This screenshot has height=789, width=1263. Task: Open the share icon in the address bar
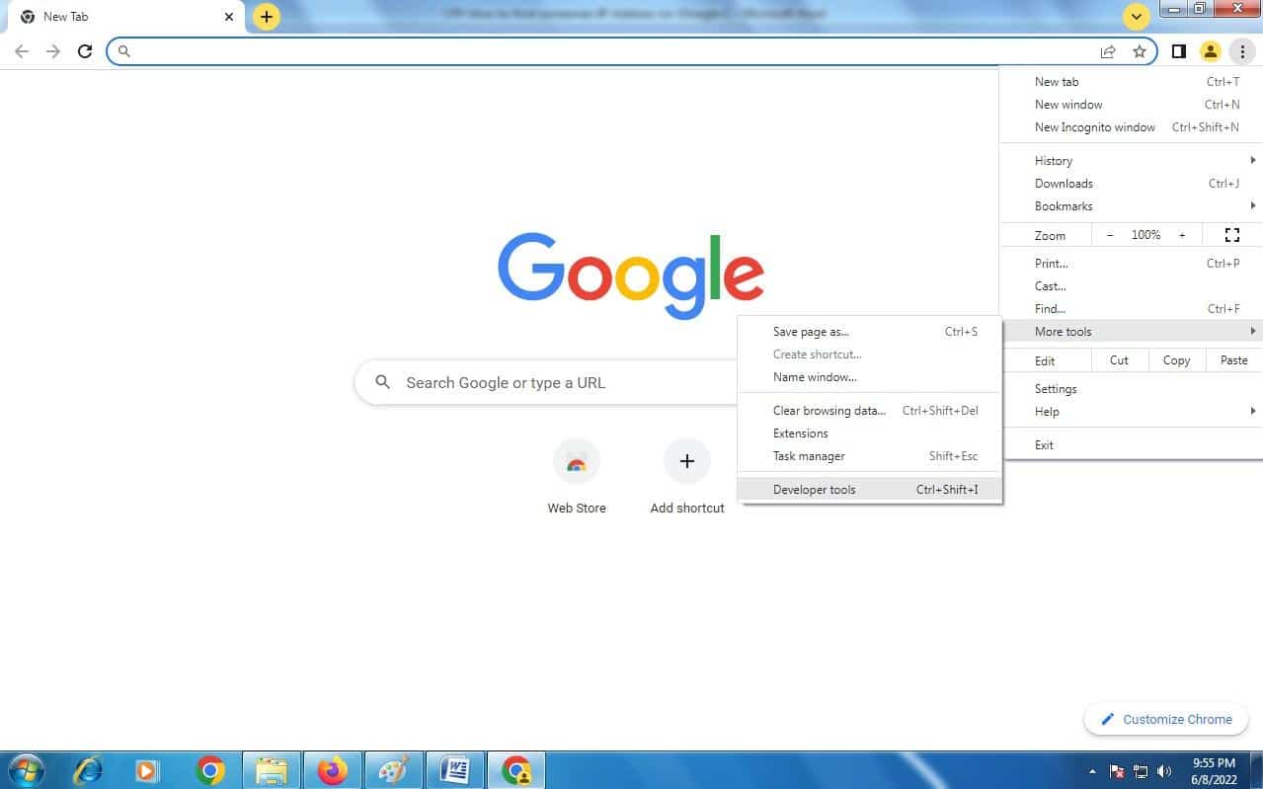[1108, 51]
